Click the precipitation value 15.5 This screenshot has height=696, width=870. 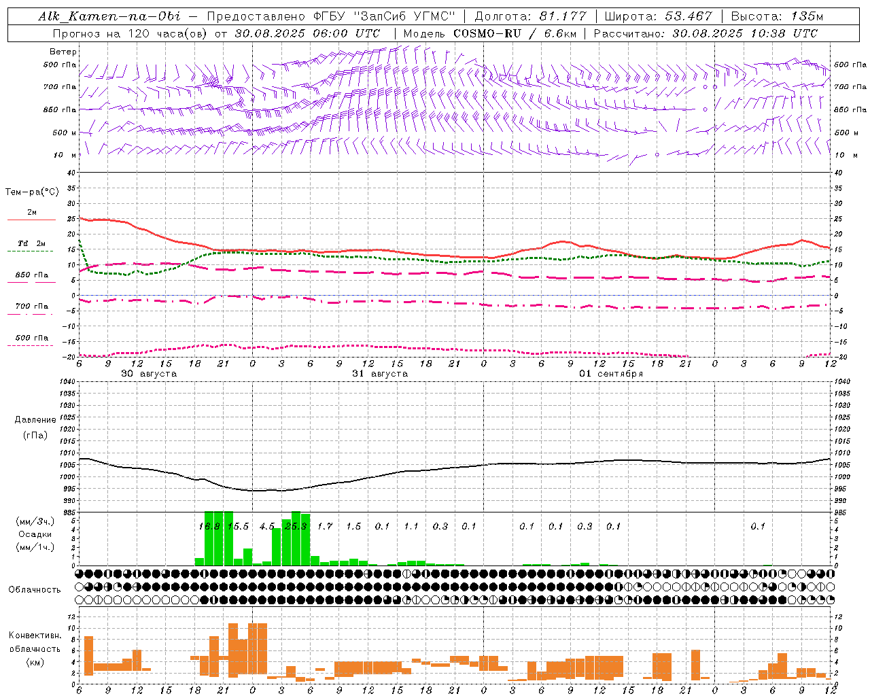pyautogui.click(x=239, y=526)
